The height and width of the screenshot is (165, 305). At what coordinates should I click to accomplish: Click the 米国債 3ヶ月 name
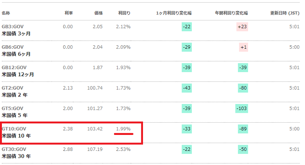point(16,34)
